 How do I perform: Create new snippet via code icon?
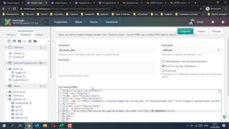click(x=25, y=41)
